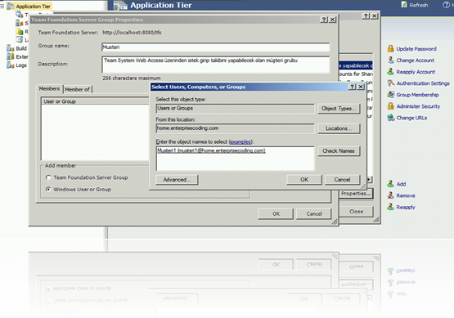Click the Change URLs link
The image size is (454, 318).
click(411, 118)
